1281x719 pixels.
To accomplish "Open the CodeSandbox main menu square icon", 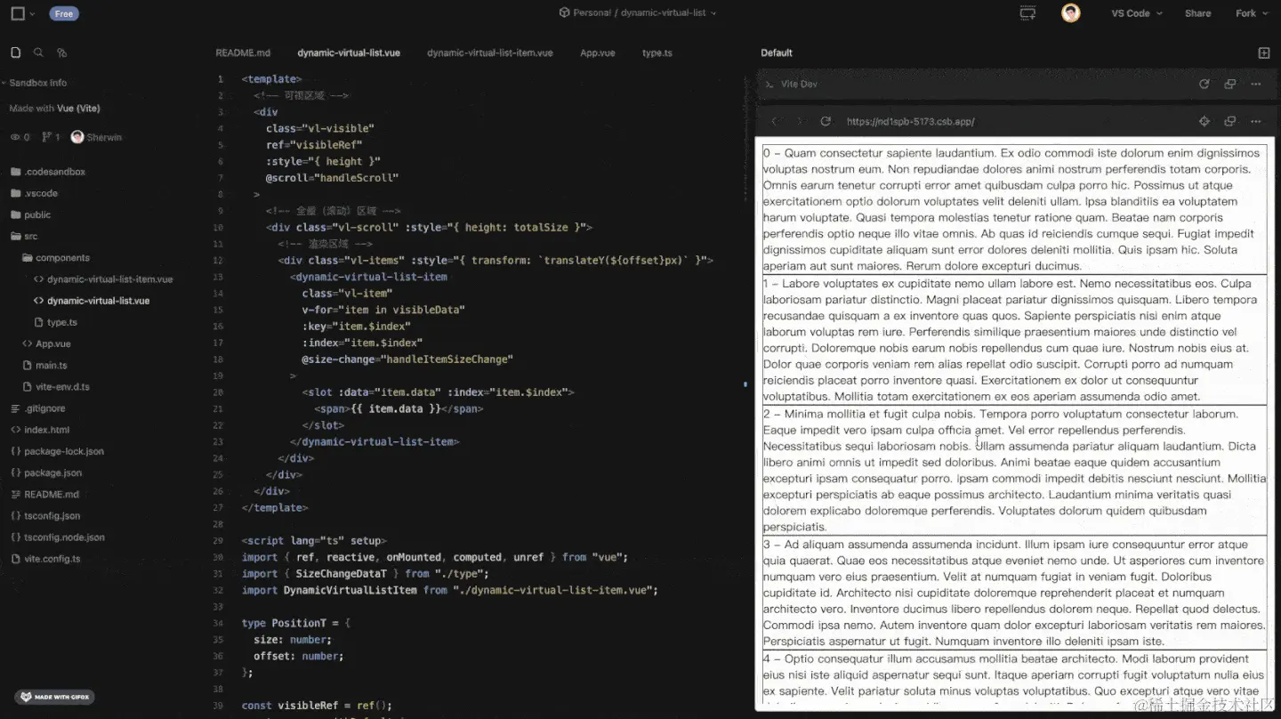I will tap(18, 13).
